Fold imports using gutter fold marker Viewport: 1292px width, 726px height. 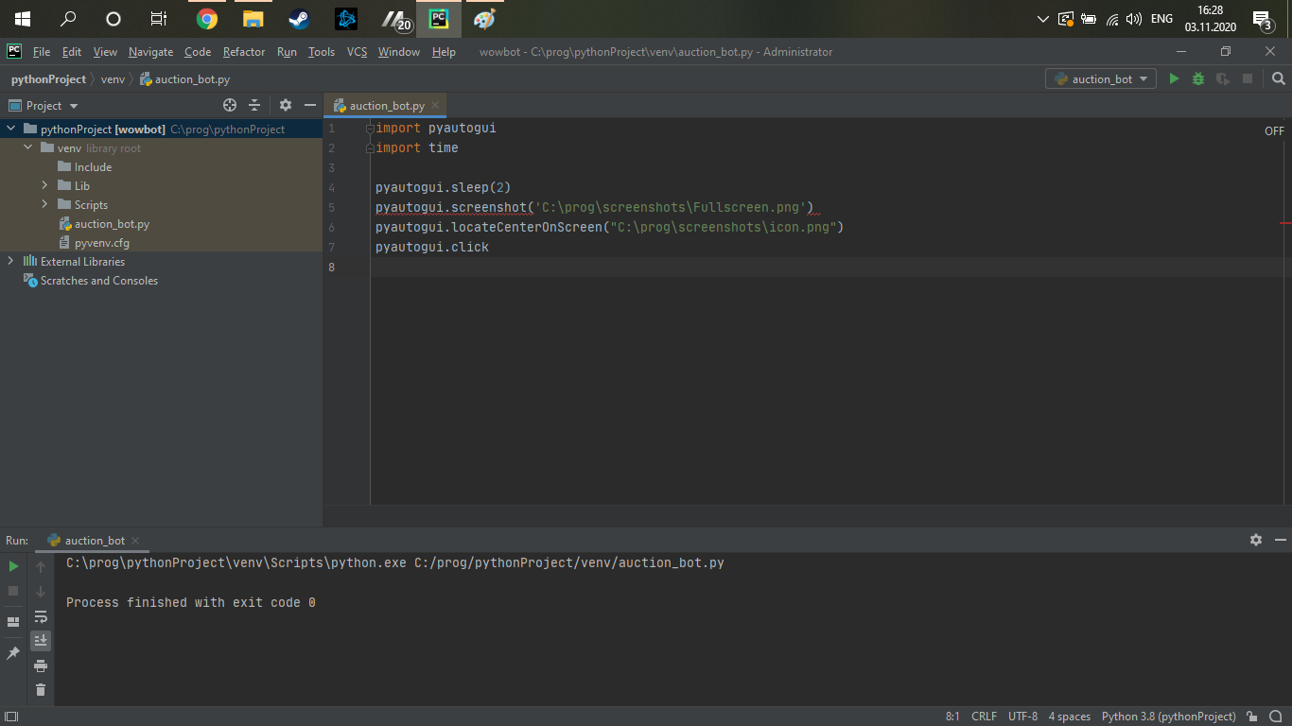tap(371, 128)
